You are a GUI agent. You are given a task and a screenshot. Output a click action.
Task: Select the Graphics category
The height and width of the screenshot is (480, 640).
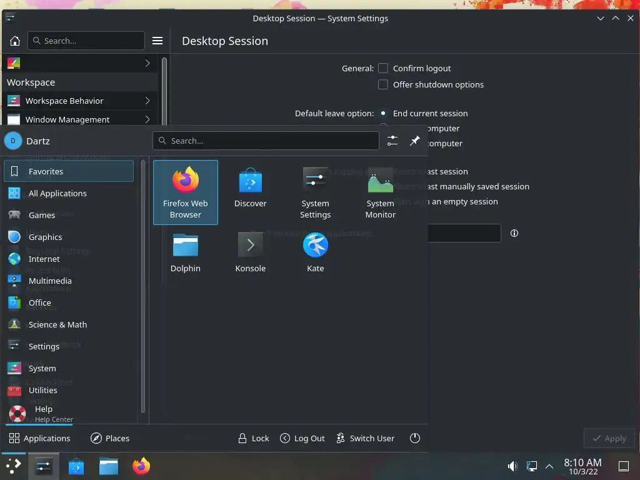click(69, 237)
